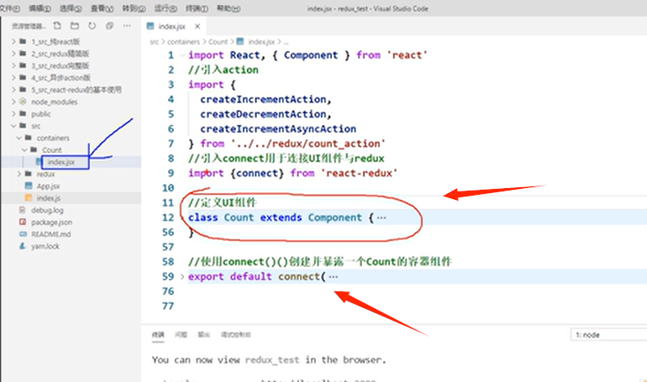The height and width of the screenshot is (382, 647).
Task: Switch to the index.jsx editor tab
Action: [x=173, y=26]
